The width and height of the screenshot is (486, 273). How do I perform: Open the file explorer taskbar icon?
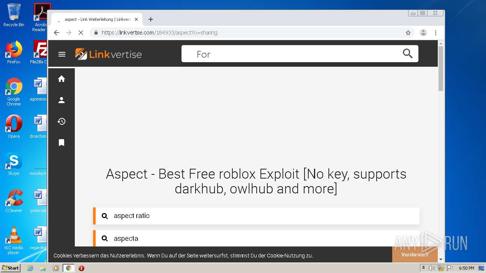(x=43, y=268)
